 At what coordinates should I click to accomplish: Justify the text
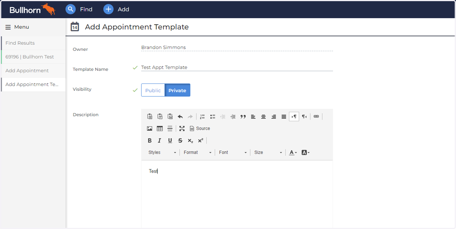(284, 117)
